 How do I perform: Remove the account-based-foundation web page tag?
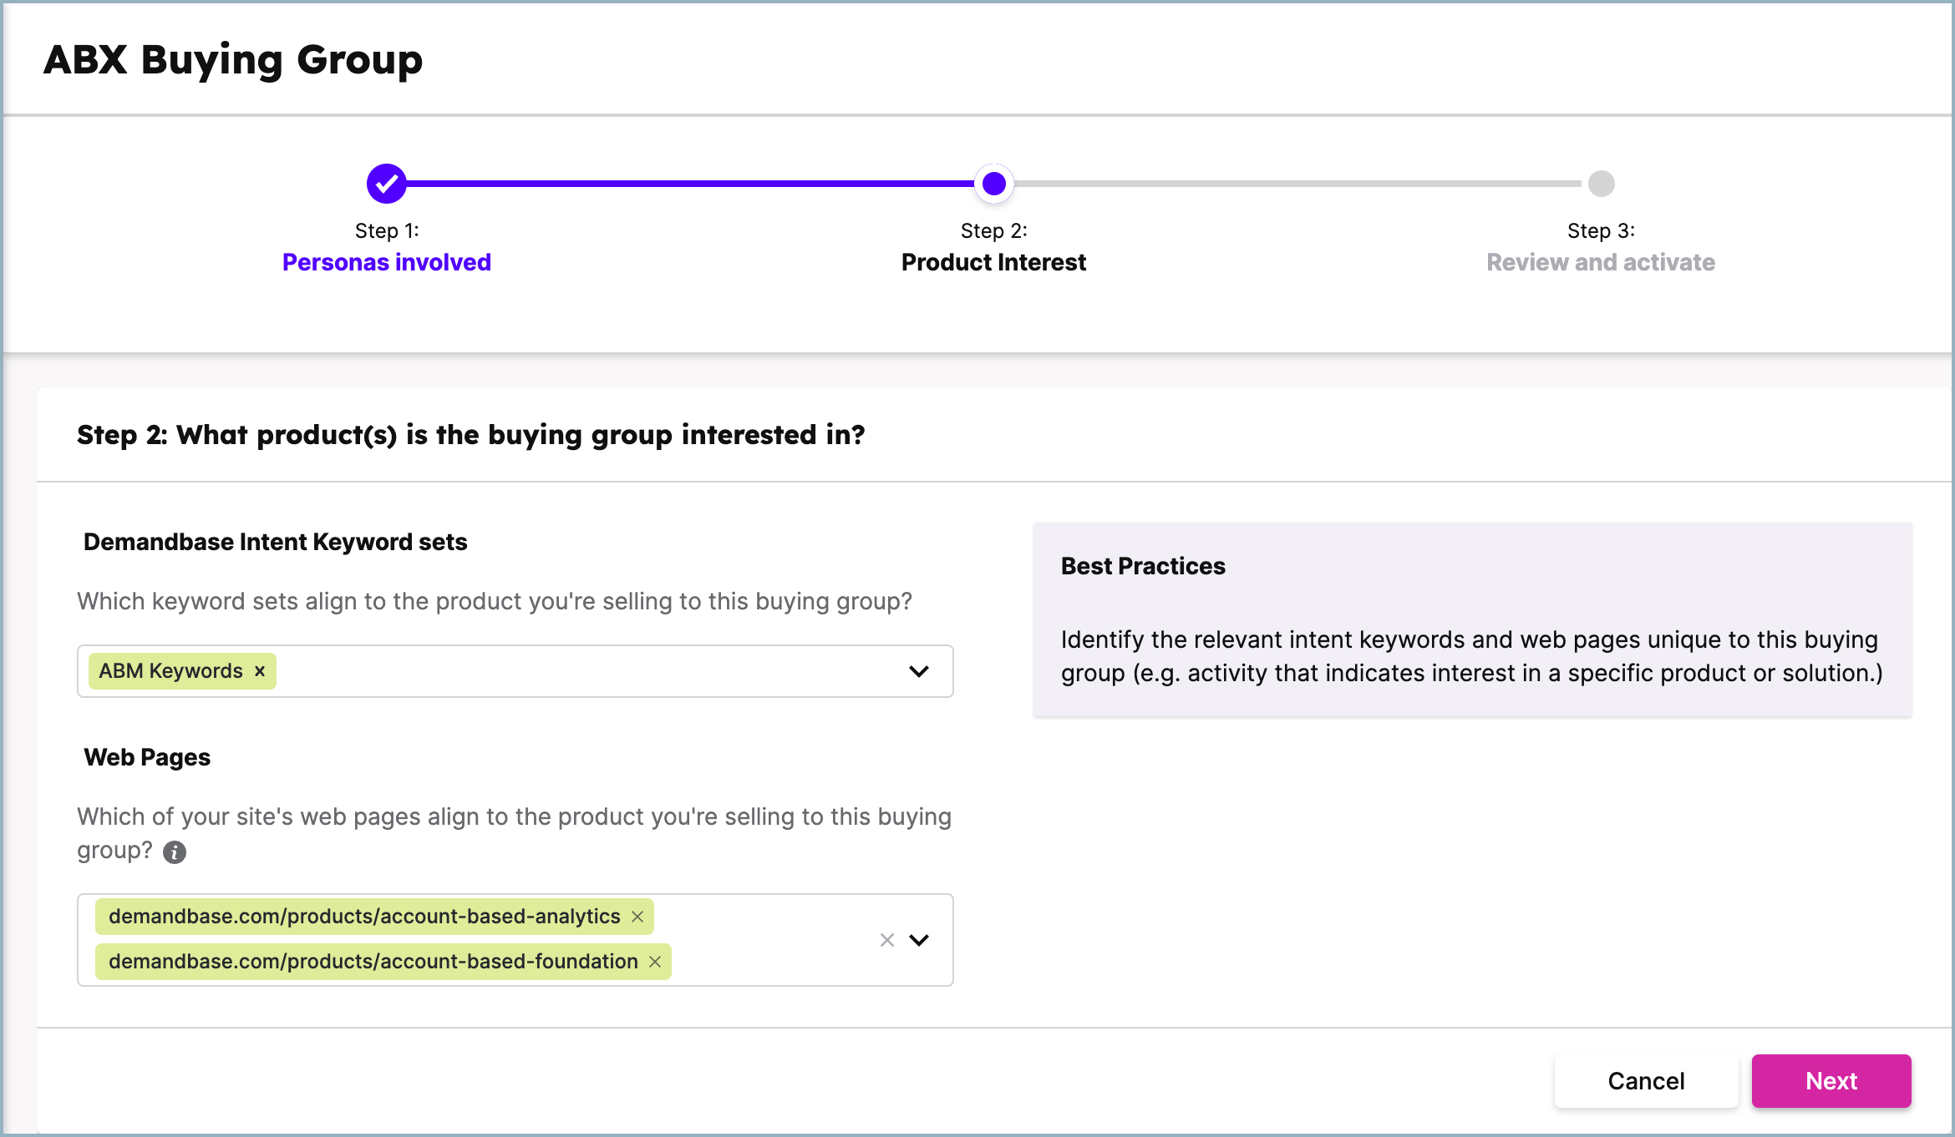pos(655,961)
